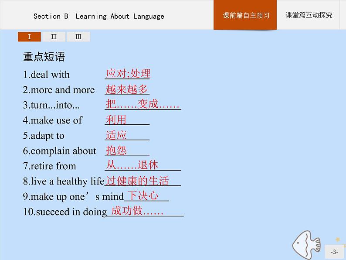Open the 课前篇自主预习 tab
346x260 pixels.
click(245, 15)
